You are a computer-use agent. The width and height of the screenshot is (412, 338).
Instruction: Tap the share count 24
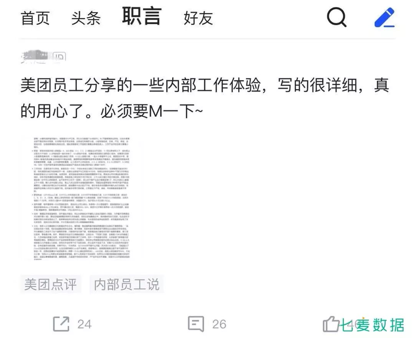84,324
